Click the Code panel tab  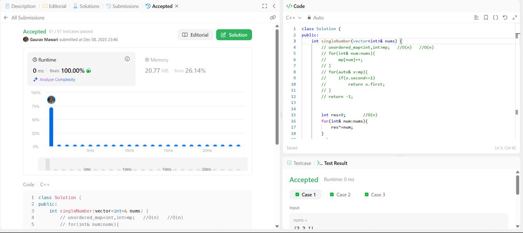coord(295,6)
